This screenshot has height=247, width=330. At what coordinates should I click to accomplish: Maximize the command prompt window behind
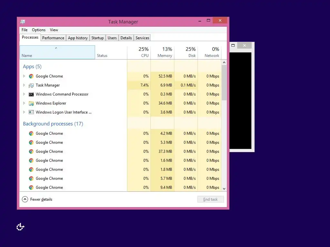pyautogui.click(x=233, y=45)
